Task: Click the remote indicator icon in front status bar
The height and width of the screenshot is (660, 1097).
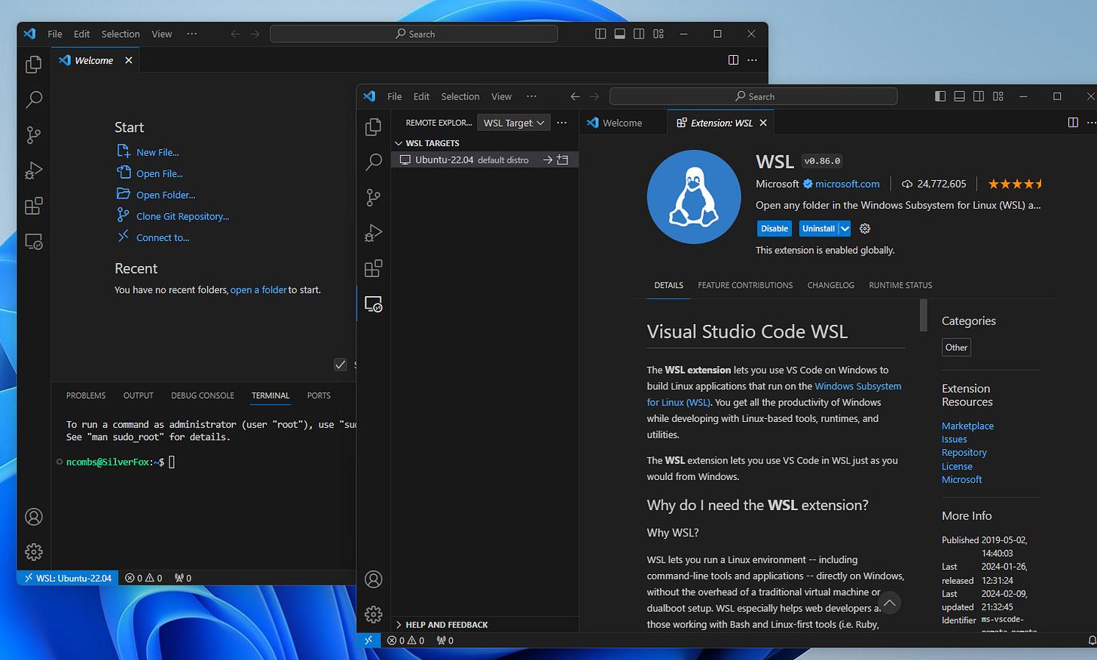Action: pos(368,640)
